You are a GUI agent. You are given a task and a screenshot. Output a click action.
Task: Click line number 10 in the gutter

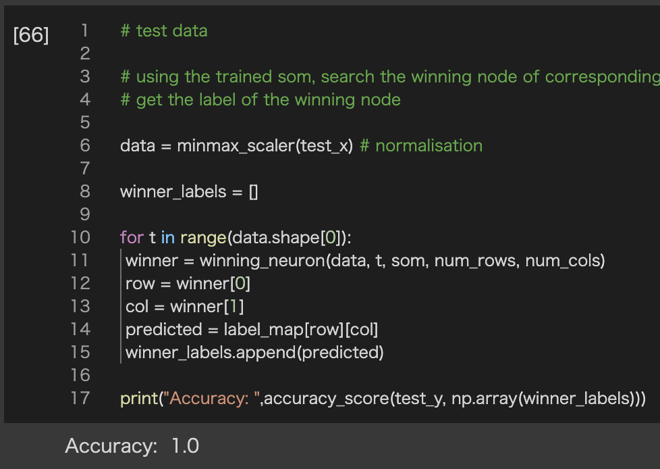(x=80, y=238)
